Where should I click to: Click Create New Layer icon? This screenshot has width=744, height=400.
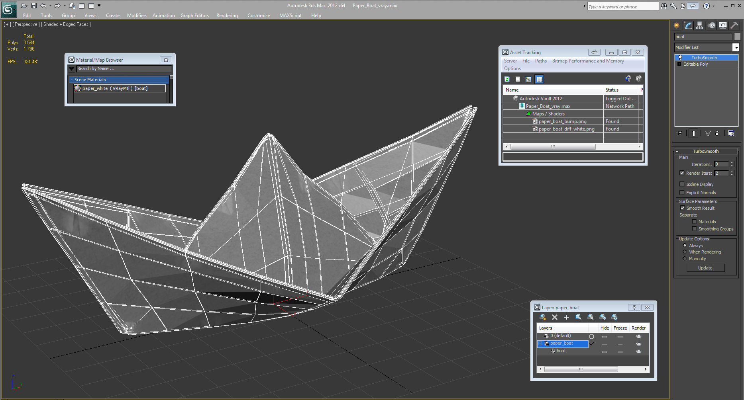click(x=543, y=317)
